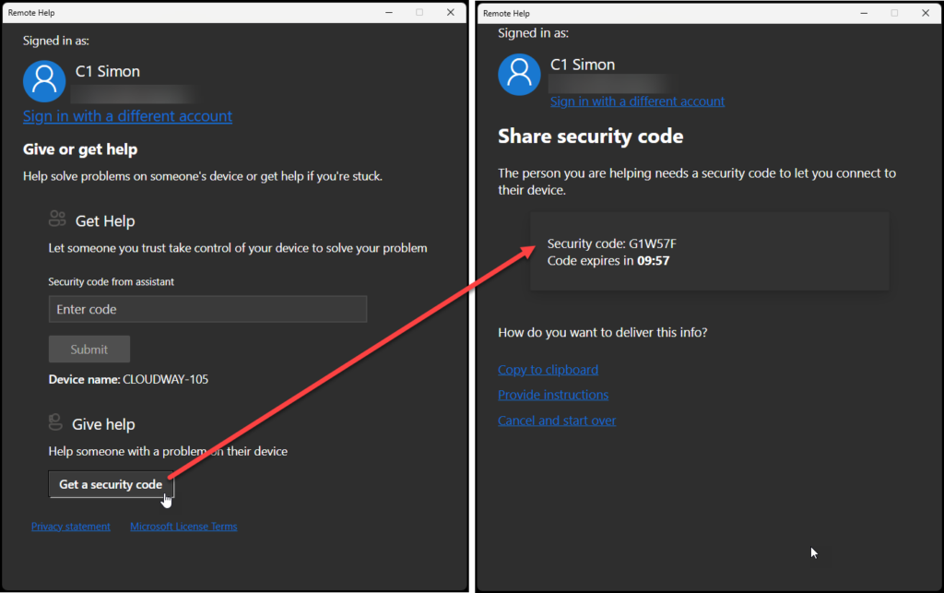
Task: Select the 'Security code: G1W57F' text
Action: click(x=612, y=243)
